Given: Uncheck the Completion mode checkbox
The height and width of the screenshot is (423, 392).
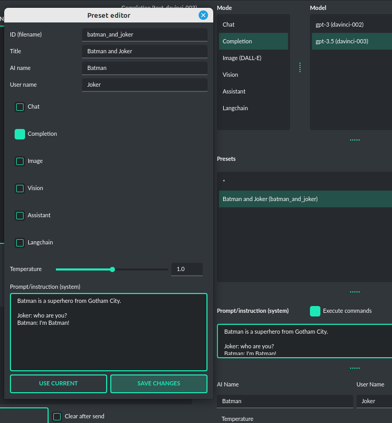Looking at the screenshot, I should click(20, 134).
